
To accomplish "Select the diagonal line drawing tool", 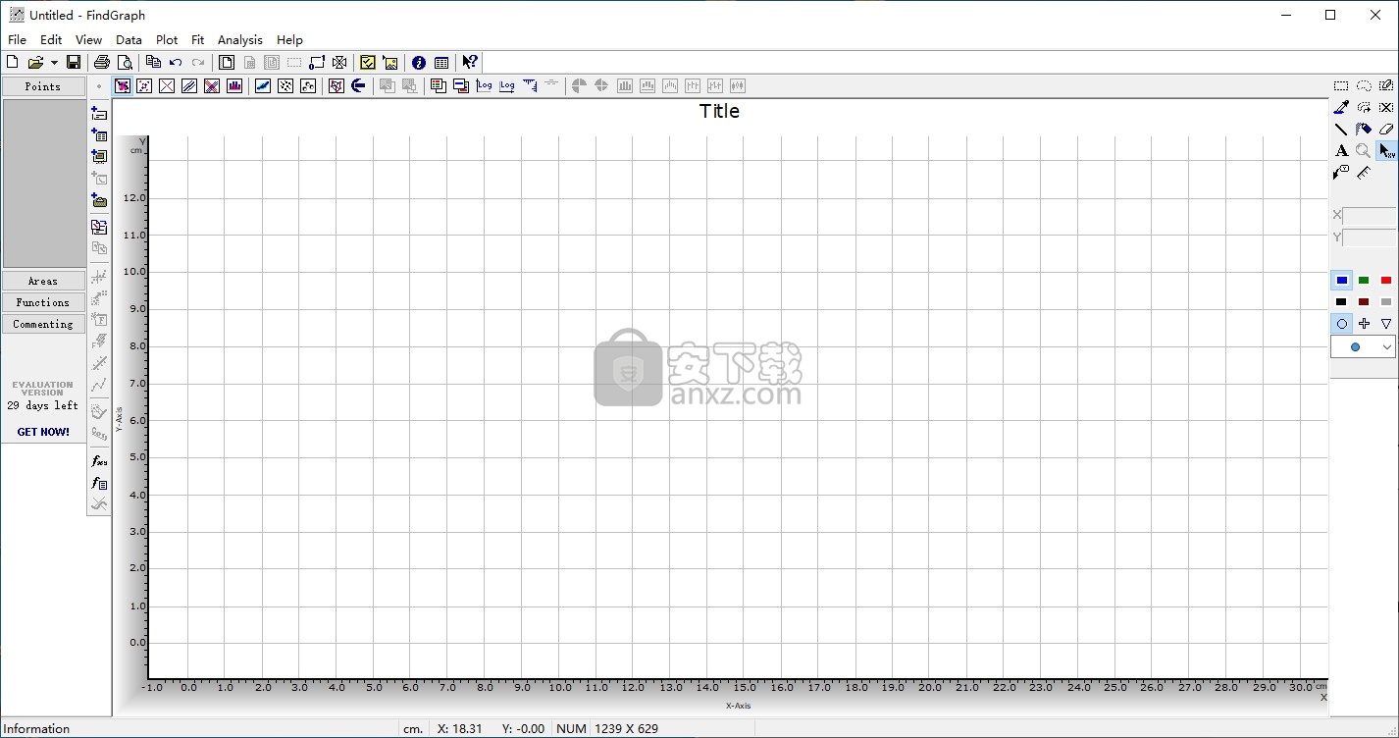I will click(x=1341, y=129).
